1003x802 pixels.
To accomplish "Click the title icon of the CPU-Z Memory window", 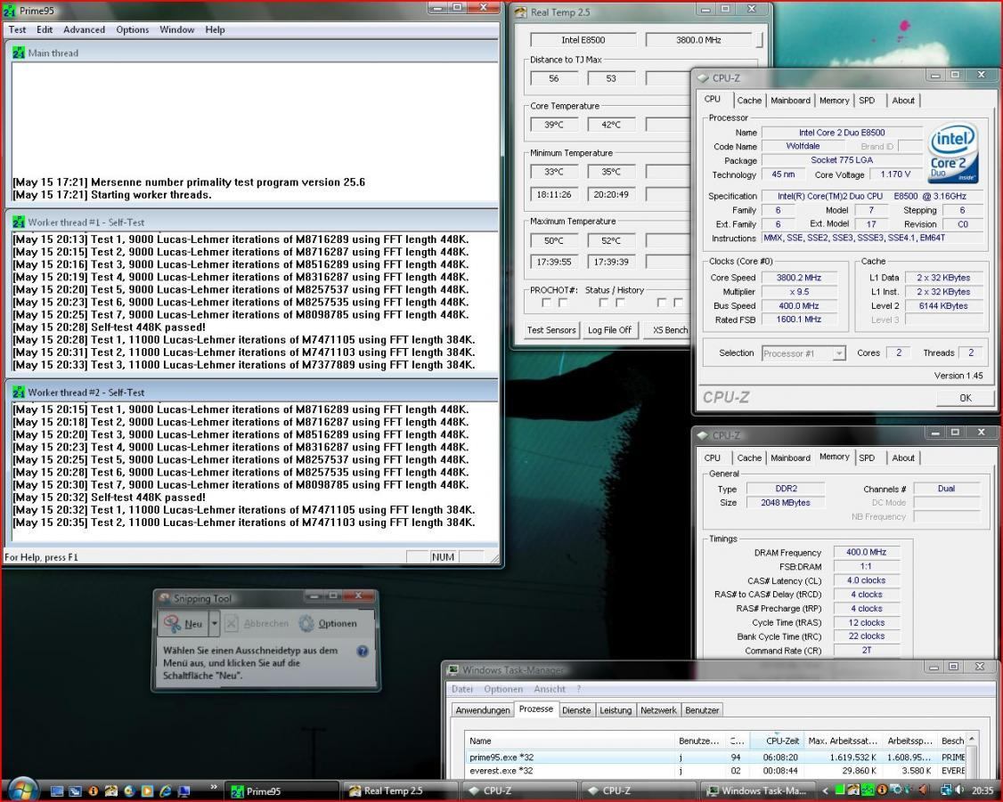I will [x=702, y=435].
